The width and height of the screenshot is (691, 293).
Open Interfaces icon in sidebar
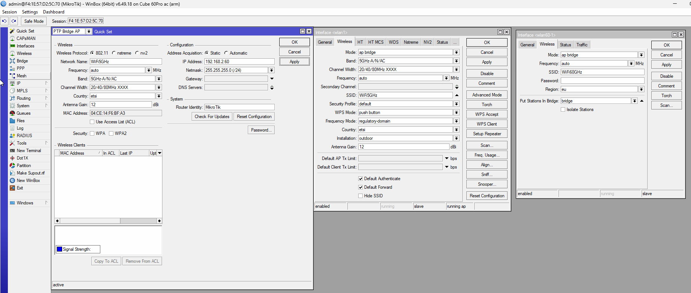(12, 46)
